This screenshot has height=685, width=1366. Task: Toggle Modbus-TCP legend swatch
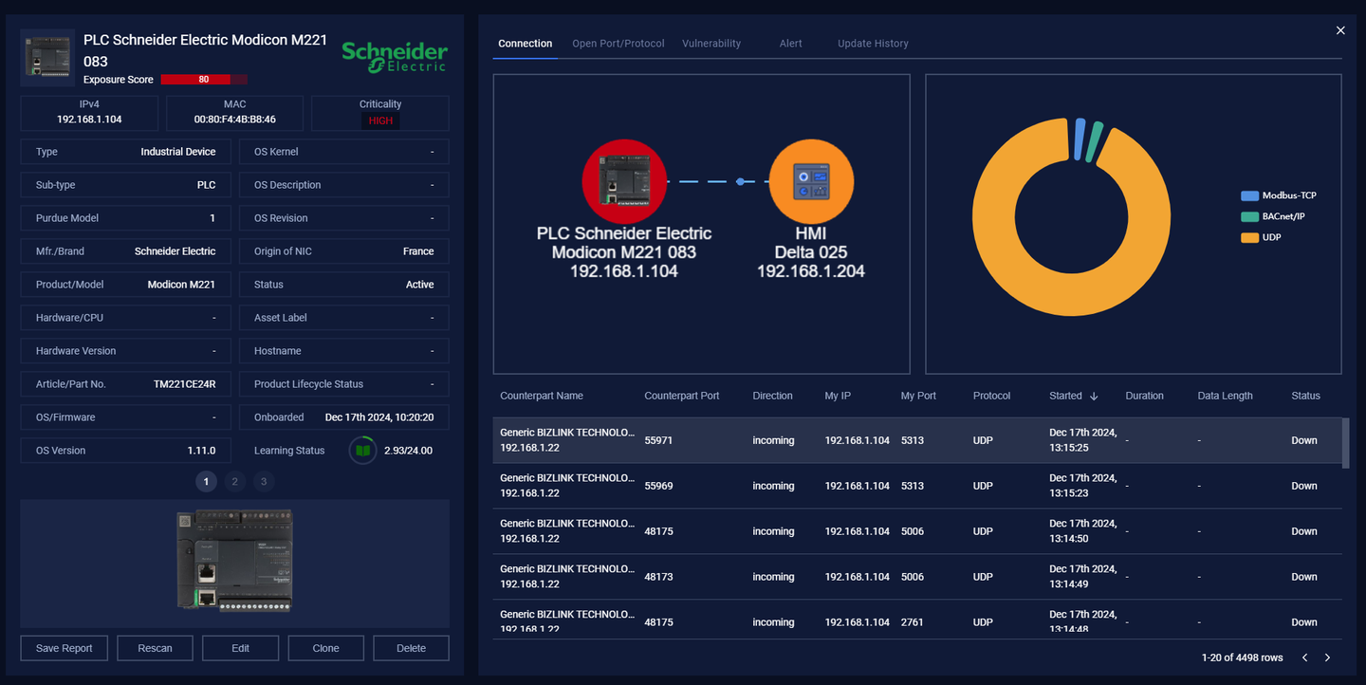click(1250, 195)
